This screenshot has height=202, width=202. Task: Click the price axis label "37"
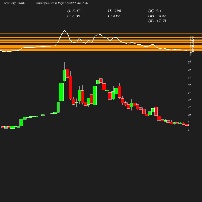pyautogui.click(x=189, y=78)
